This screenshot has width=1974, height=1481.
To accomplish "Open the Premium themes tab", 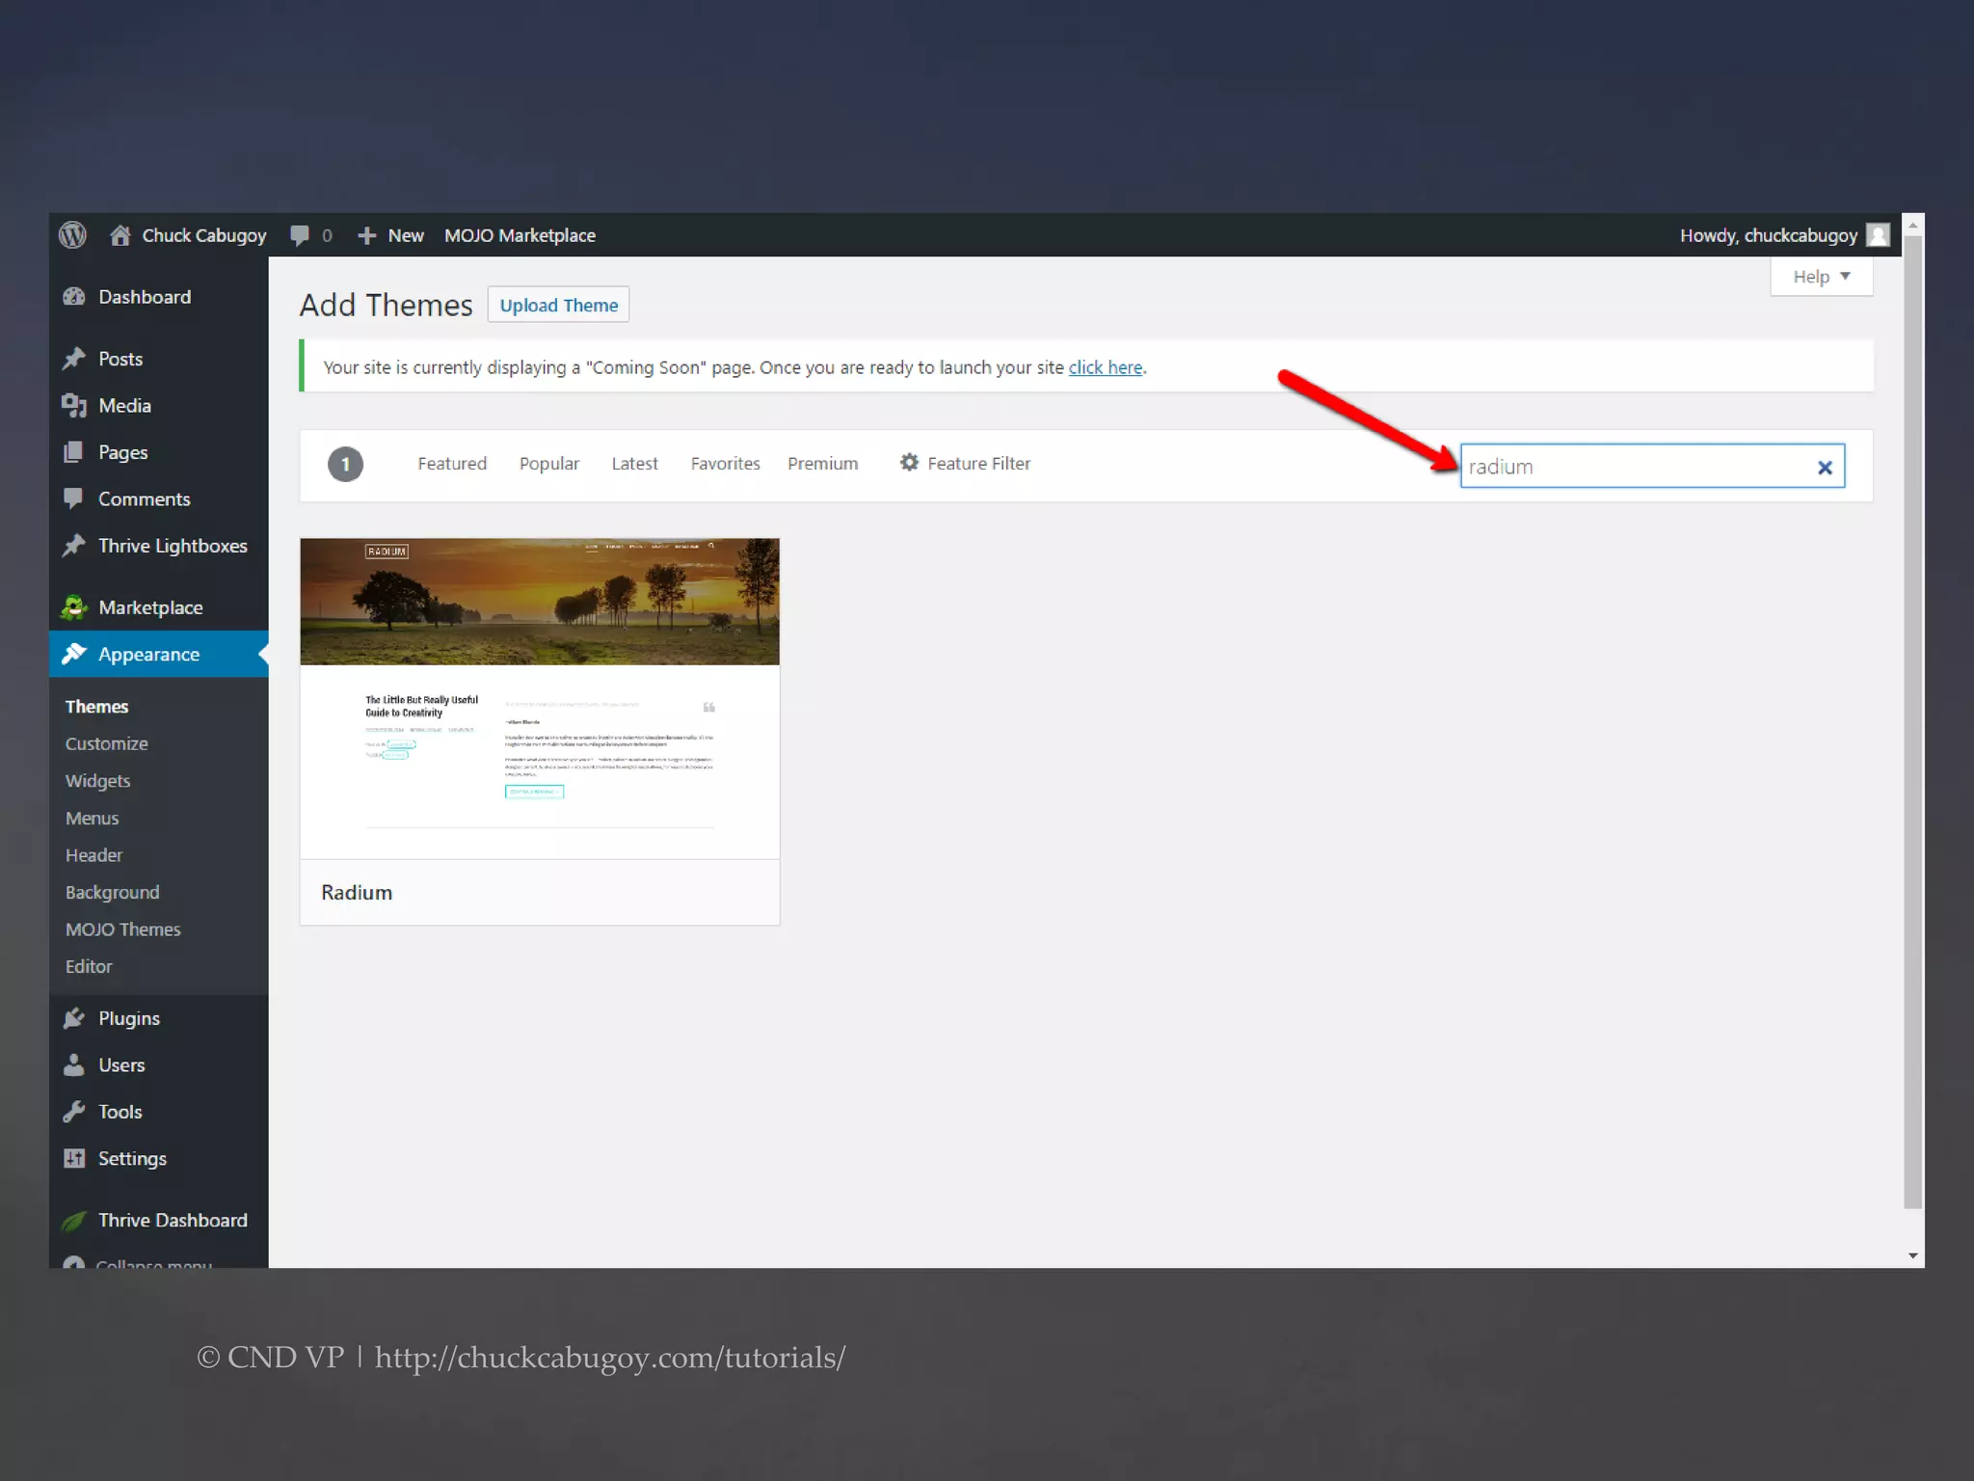I will (x=822, y=464).
